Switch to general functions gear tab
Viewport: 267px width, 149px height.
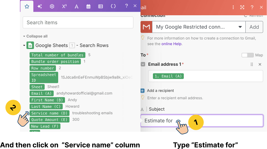[52, 6]
